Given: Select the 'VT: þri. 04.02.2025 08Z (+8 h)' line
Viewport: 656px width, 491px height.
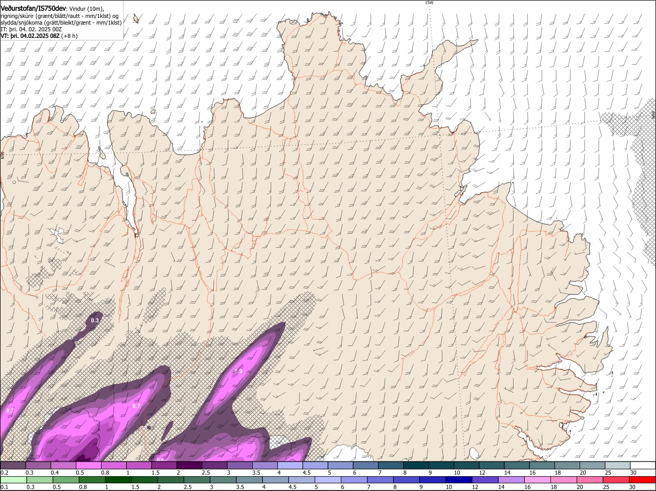Looking at the screenshot, I should pyautogui.click(x=39, y=36).
